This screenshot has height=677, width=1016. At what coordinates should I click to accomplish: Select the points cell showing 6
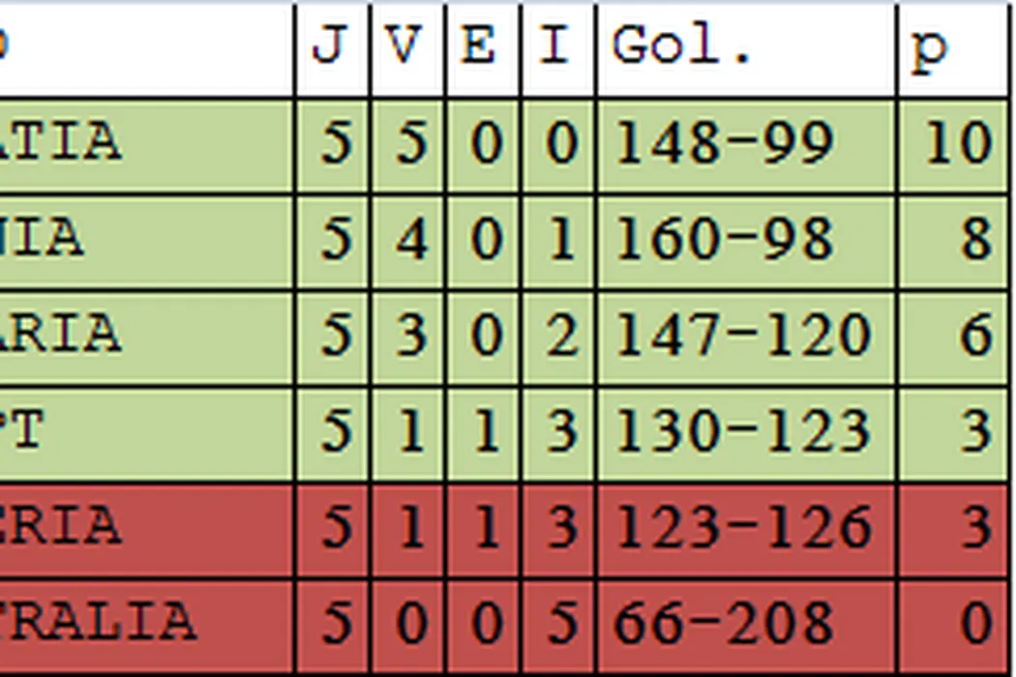953,336
